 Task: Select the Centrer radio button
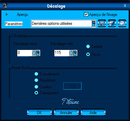tap(88, 47)
